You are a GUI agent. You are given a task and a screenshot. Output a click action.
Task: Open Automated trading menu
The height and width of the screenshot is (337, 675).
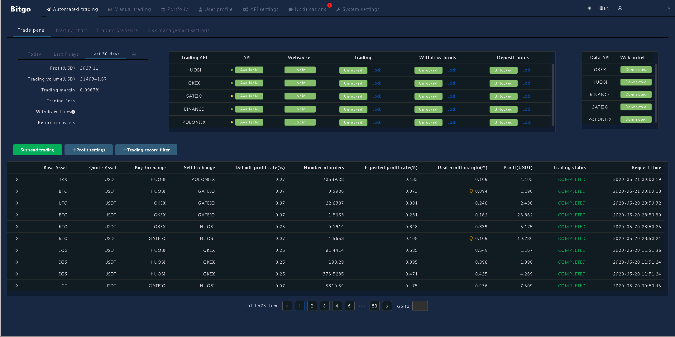[x=72, y=9]
